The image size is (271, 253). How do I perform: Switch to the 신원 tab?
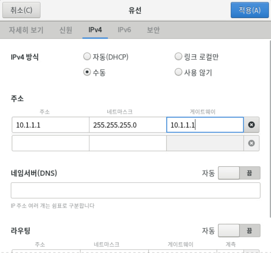click(66, 30)
